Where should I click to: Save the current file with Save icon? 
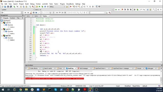[x=8, y=7]
